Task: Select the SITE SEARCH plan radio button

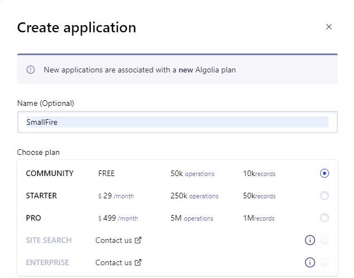Action: 324,240
